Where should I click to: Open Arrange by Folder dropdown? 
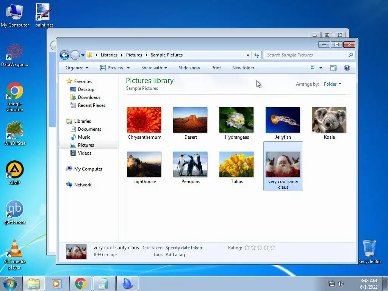coord(333,84)
